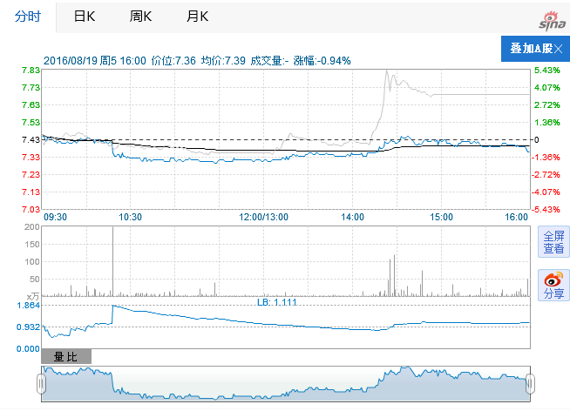This screenshot has height=411, width=570.
Task: Click the 12:00/13:00 time axis label
Action: click(x=263, y=217)
